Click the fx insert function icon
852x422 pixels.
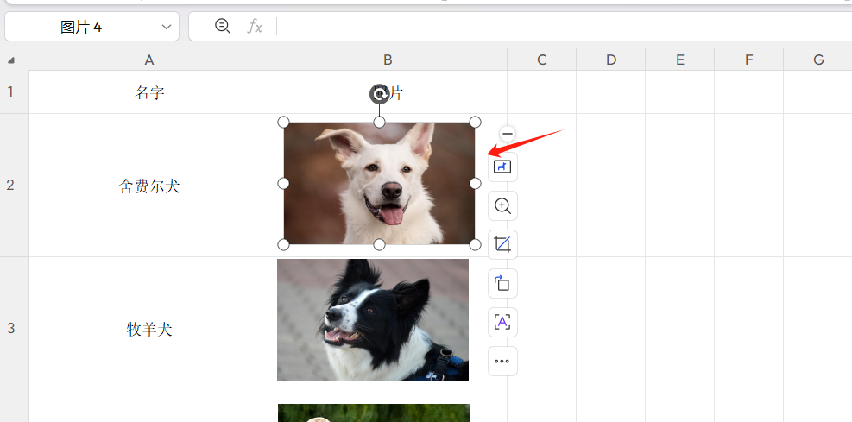click(x=255, y=27)
